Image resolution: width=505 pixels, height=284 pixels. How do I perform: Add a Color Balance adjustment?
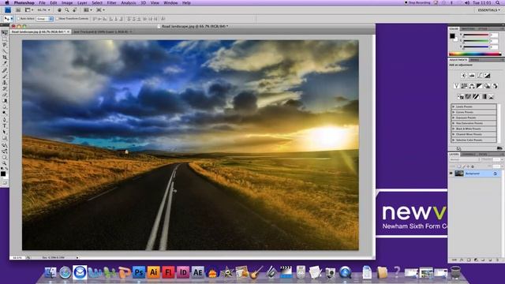[472, 86]
